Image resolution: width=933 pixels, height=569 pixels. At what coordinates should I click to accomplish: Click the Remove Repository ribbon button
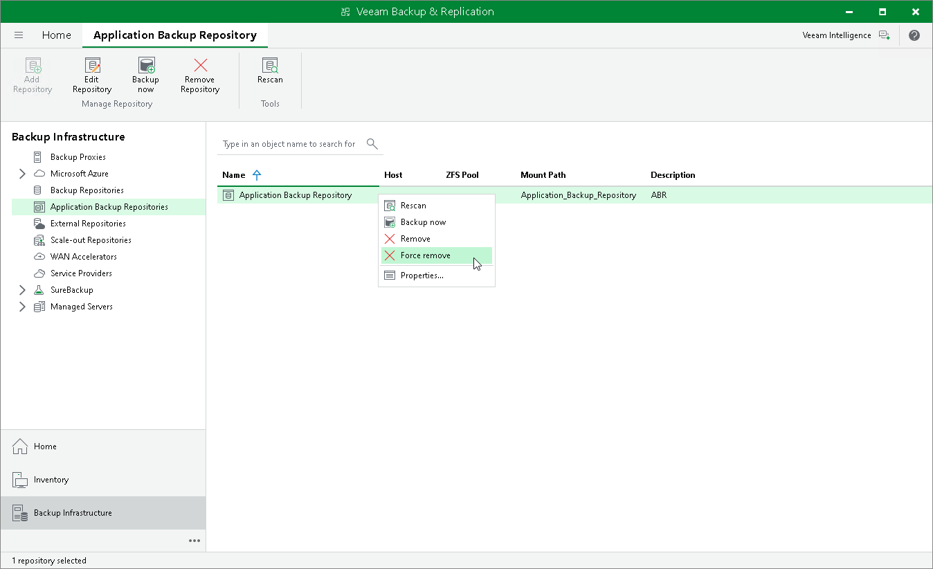(x=200, y=75)
